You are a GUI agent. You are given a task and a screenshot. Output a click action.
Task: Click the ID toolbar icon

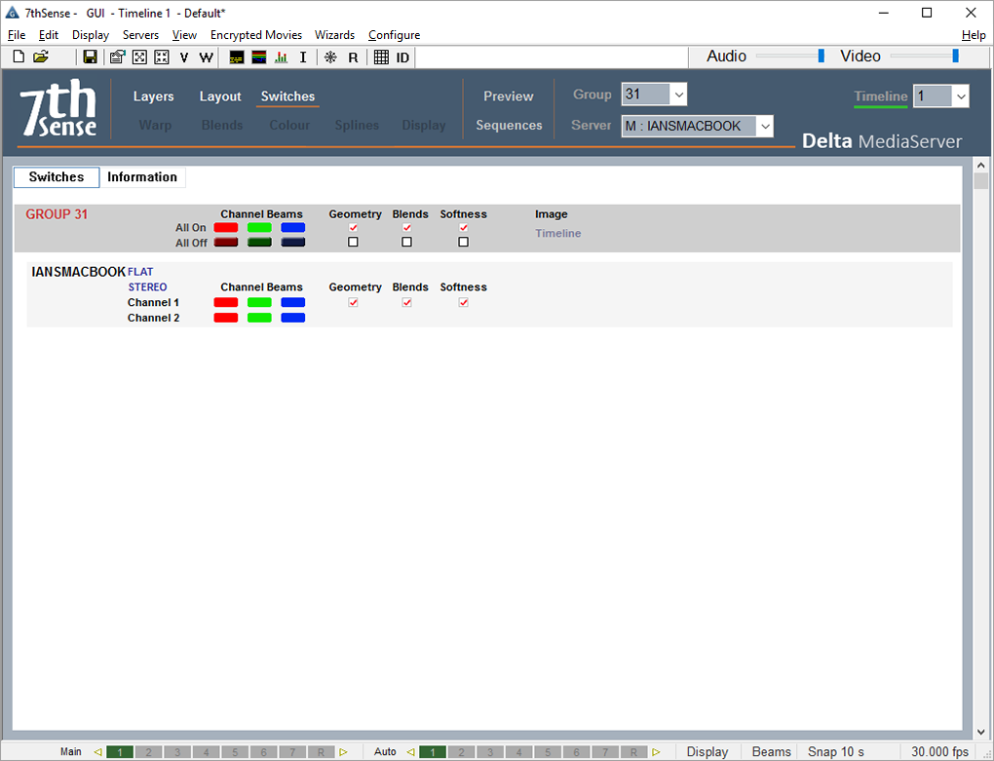(x=402, y=57)
